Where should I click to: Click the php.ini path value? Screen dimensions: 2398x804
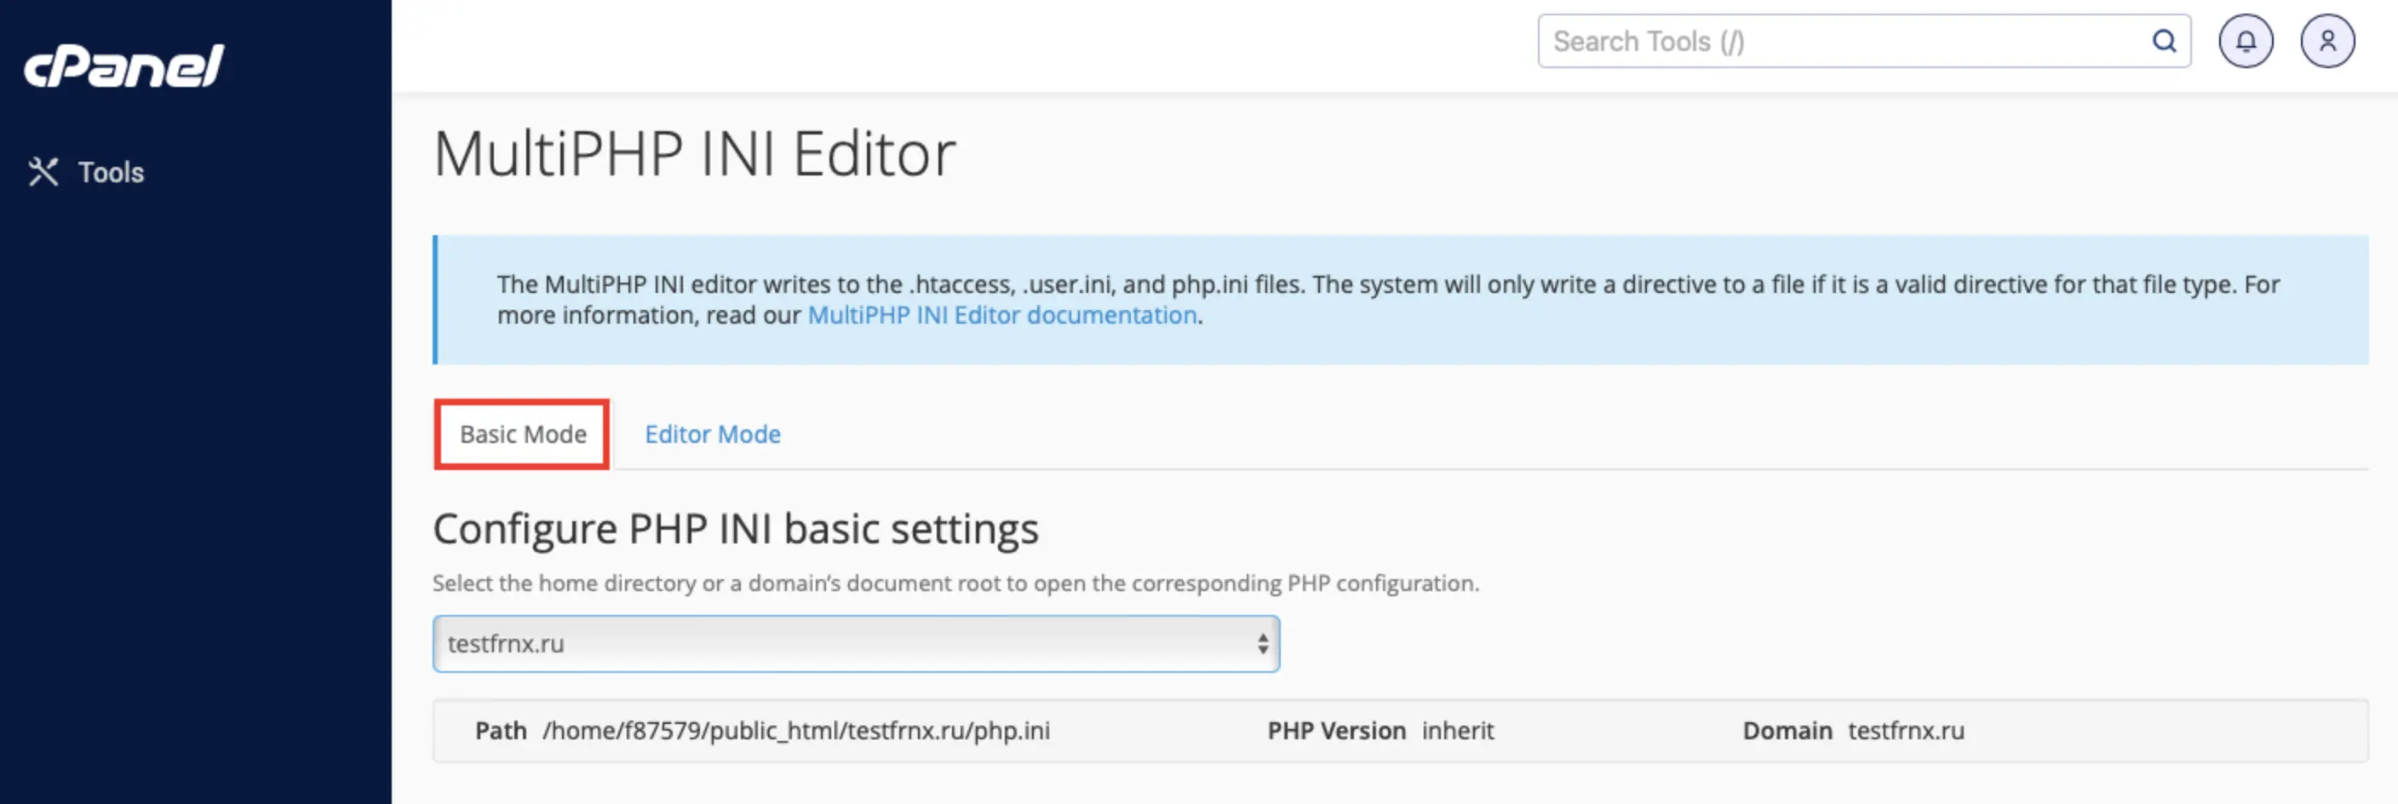pos(796,732)
